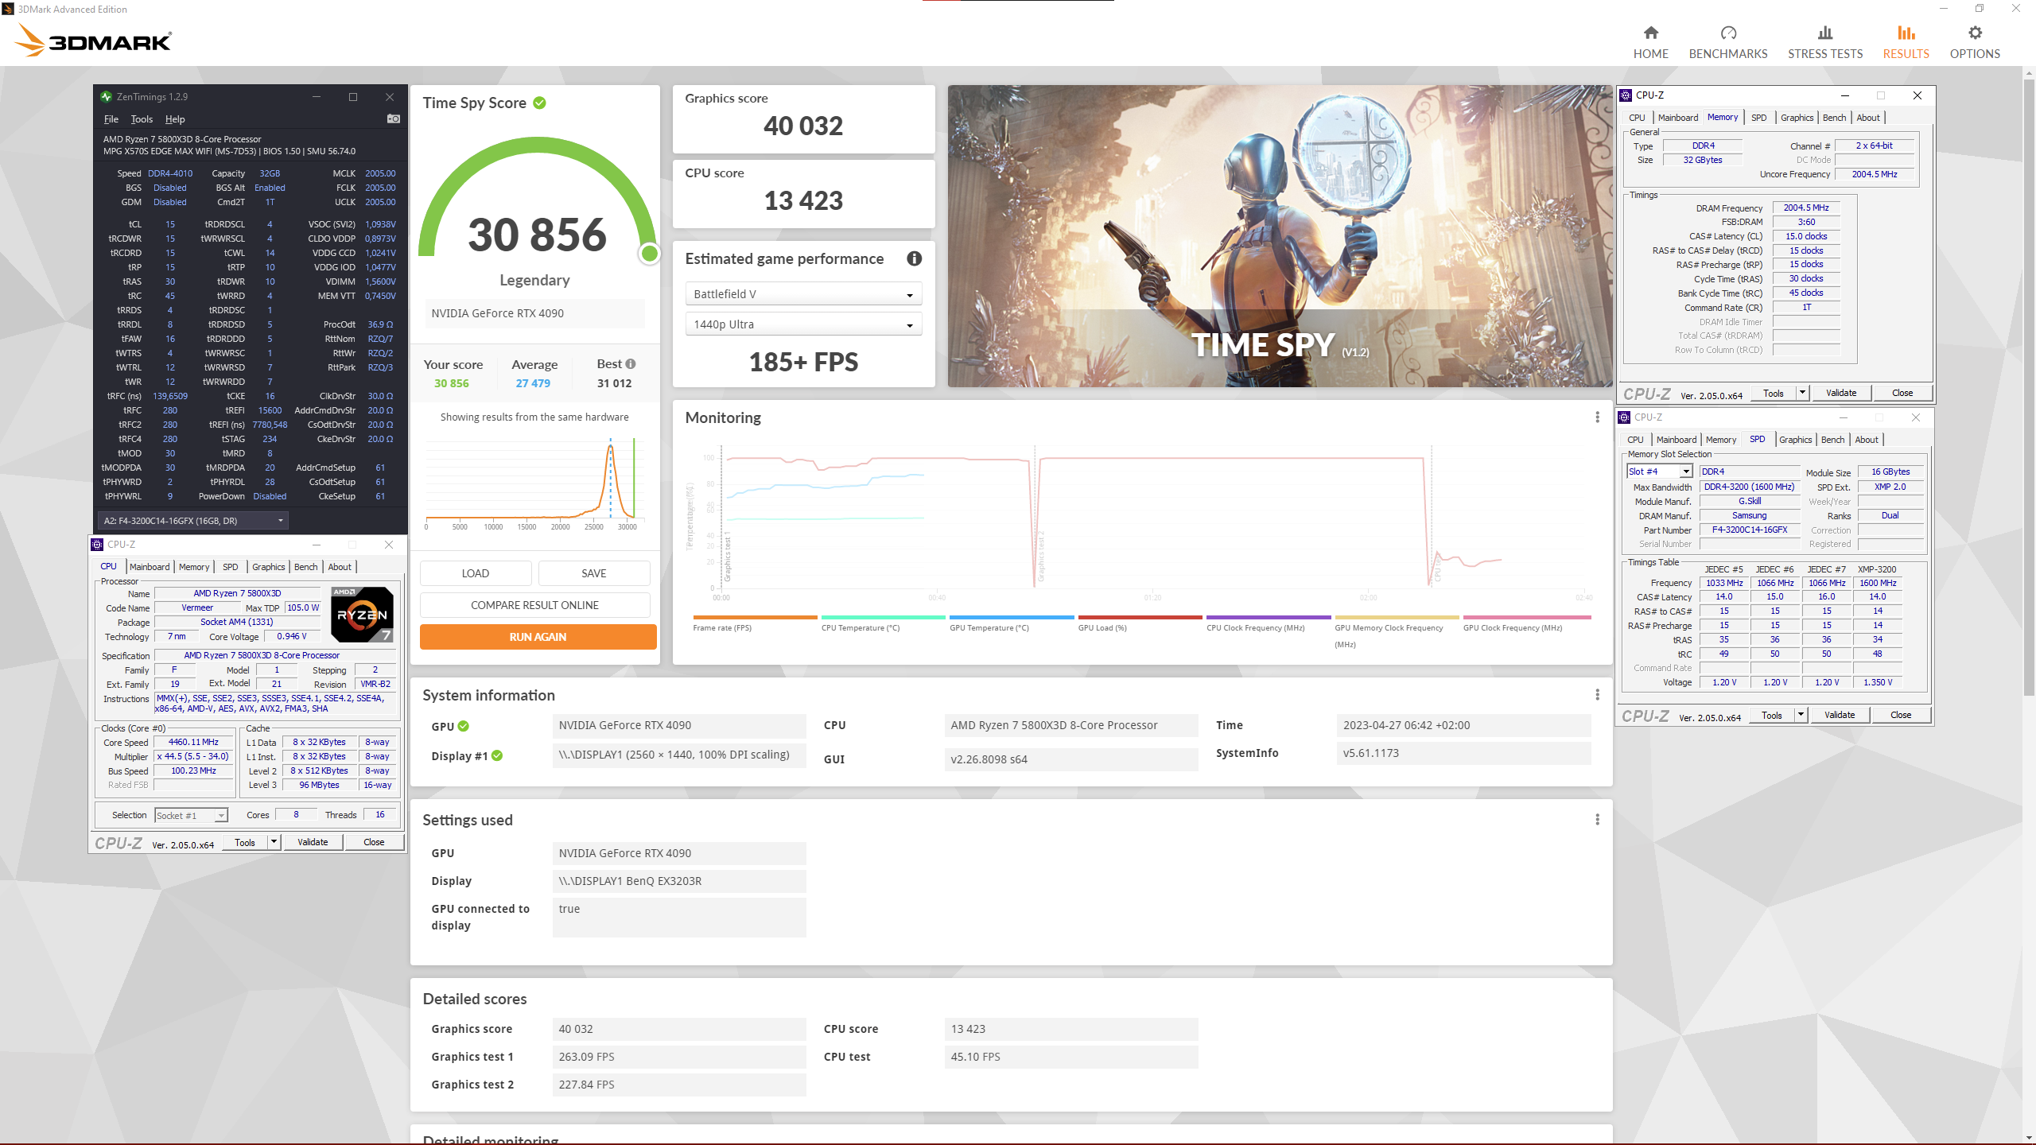Click the info icon next to Best score
The height and width of the screenshot is (1145, 2036).
pyautogui.click(x=631, y=364)
